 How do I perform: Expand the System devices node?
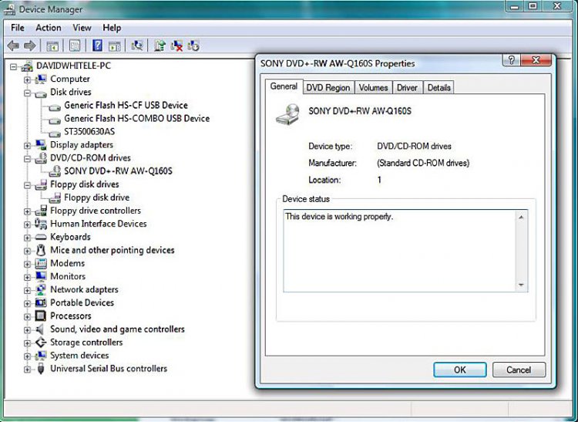(x=27, y=356)
